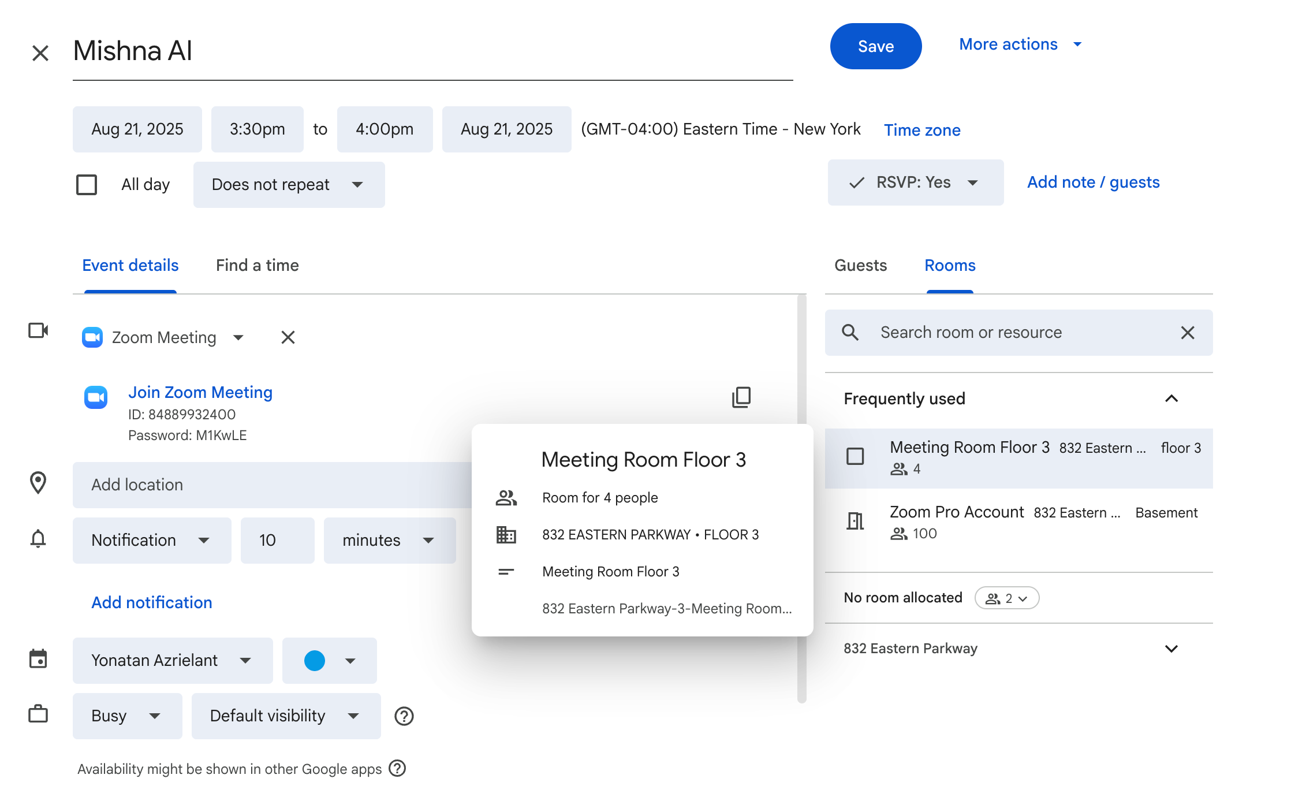Select the Zoom Pro Account resource row
The width and height of the screenshot is (1291, 797).
pos(1019,522)
